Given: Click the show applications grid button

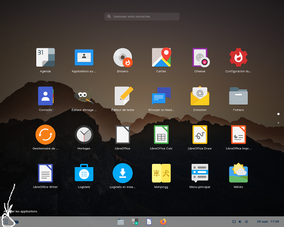Looking at the screenshot, I should click(5, 222).
